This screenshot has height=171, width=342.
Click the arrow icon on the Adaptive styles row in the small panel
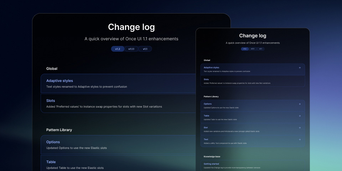pyautogui.click(x=300, y=68)
